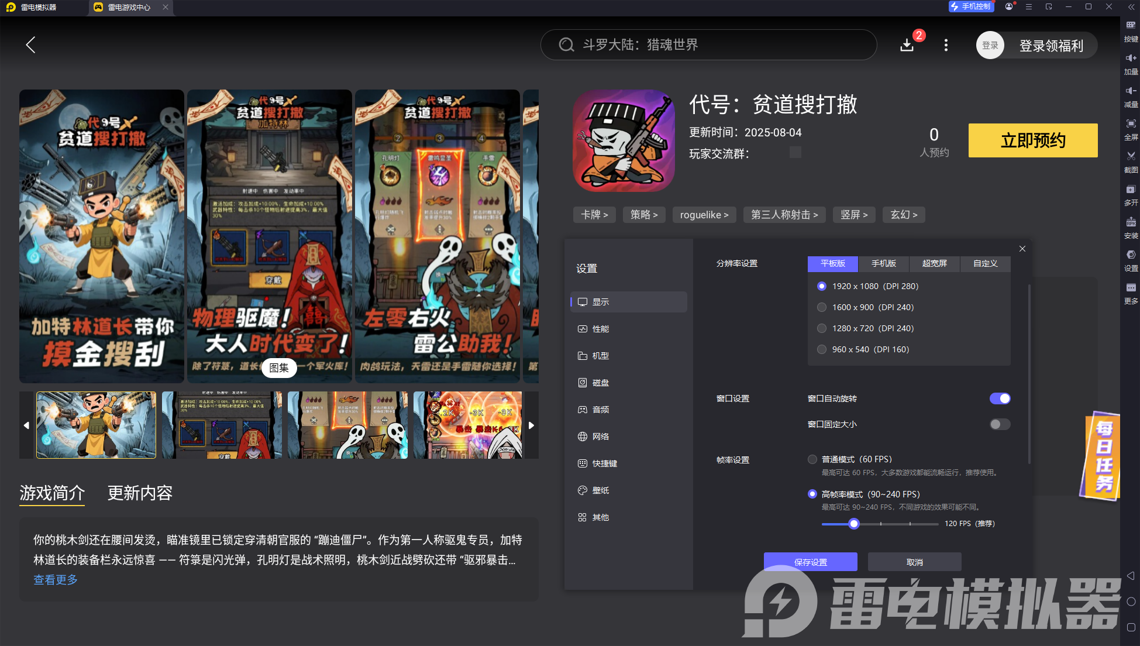Expand description with 查看更多 link
Screen dimensions: 1140x646
point(56,579)
